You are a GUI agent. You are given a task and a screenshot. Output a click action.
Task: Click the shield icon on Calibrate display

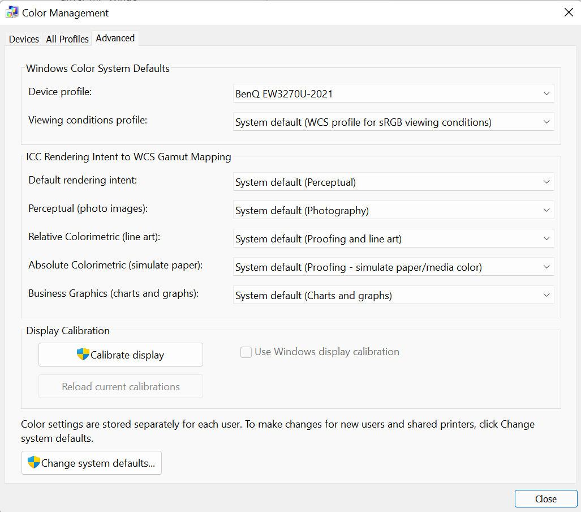(83, 355)
